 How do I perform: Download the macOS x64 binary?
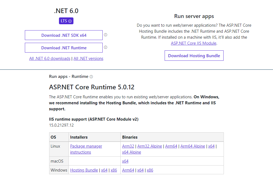tap(125, 161)
